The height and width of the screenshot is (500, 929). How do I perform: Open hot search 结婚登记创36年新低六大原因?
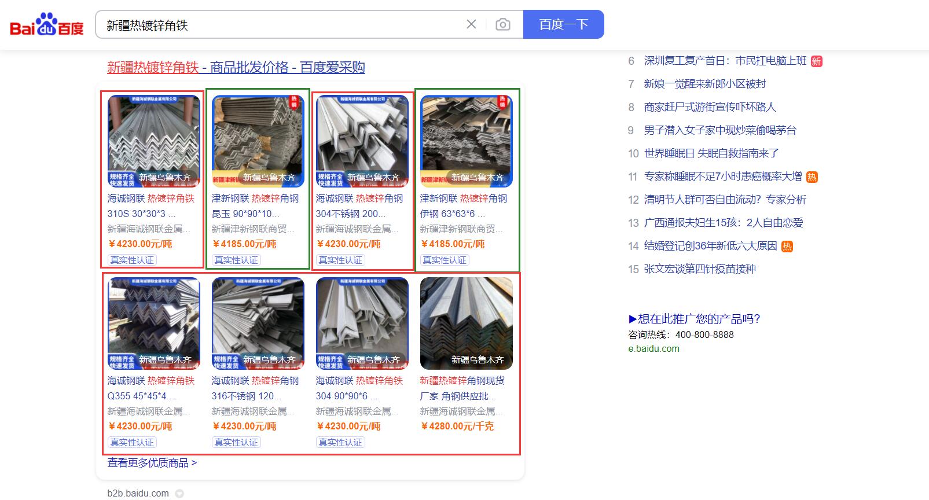(x=711, y=246)
